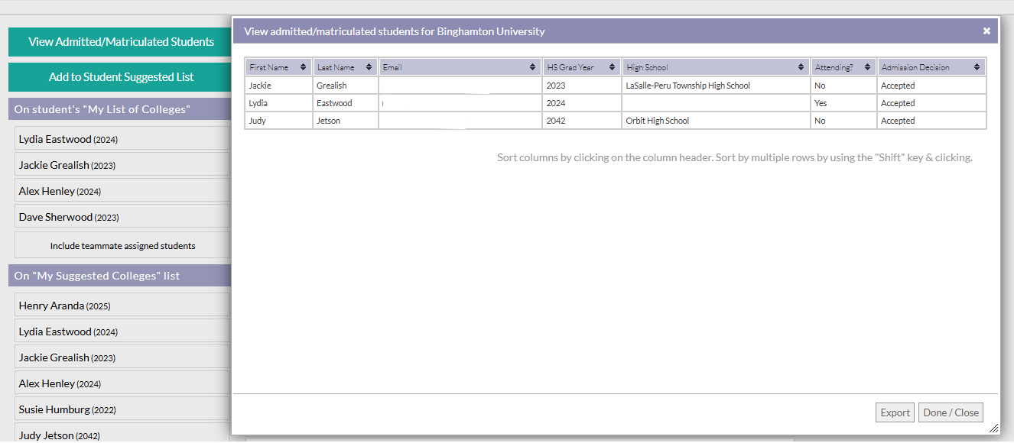Viewport: 1014px width, 443px height.
Task: Export the admitted students list
Action: click(895, 412)
